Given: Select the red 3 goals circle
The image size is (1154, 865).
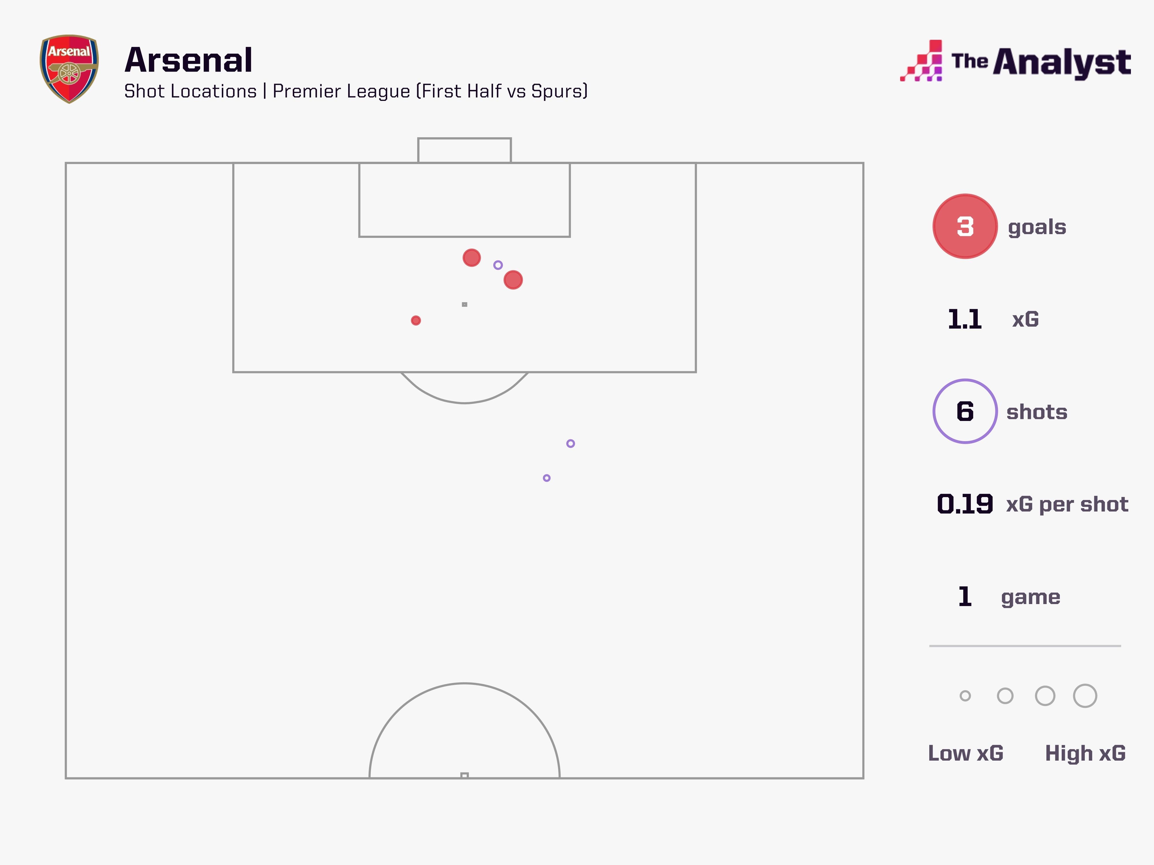Looking at the screenshot, I should (965, 226).
